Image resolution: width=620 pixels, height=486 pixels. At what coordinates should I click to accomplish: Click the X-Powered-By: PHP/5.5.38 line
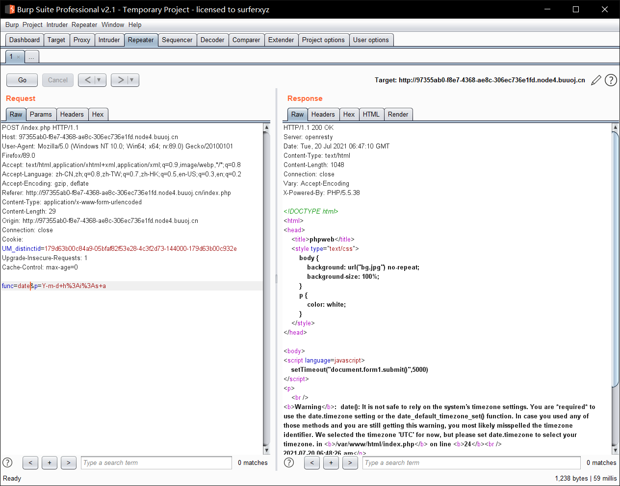(x=322, y=193)
